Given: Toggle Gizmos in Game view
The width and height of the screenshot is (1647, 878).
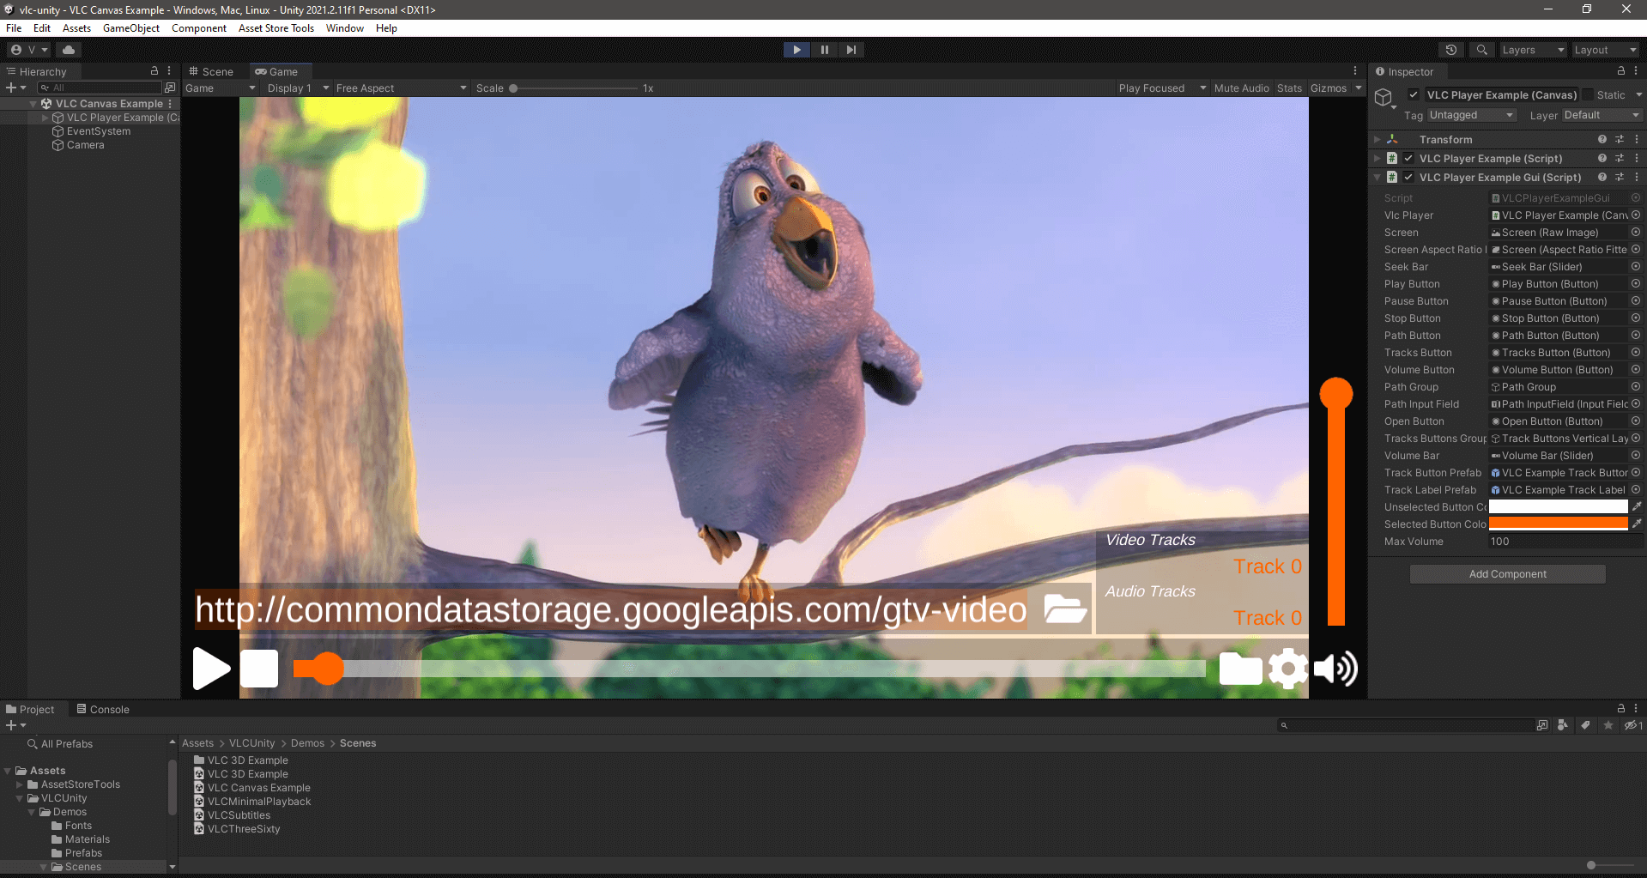Looking at the screenshot, I should pos(1329,88).
